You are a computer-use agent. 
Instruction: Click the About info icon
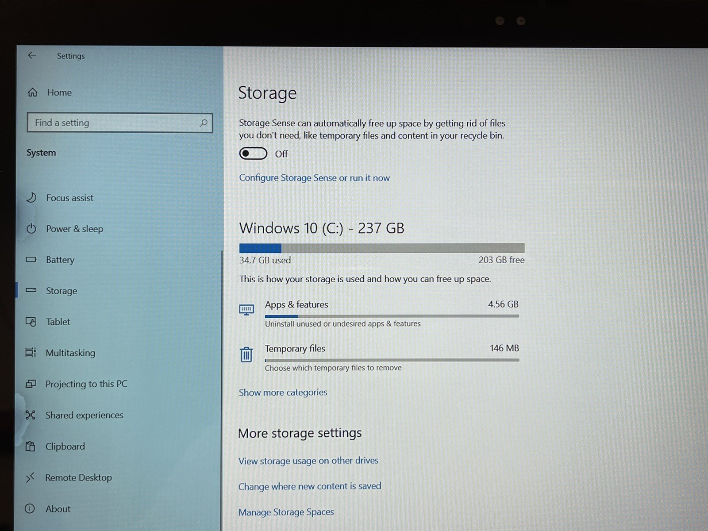click(x=30, y=508)
